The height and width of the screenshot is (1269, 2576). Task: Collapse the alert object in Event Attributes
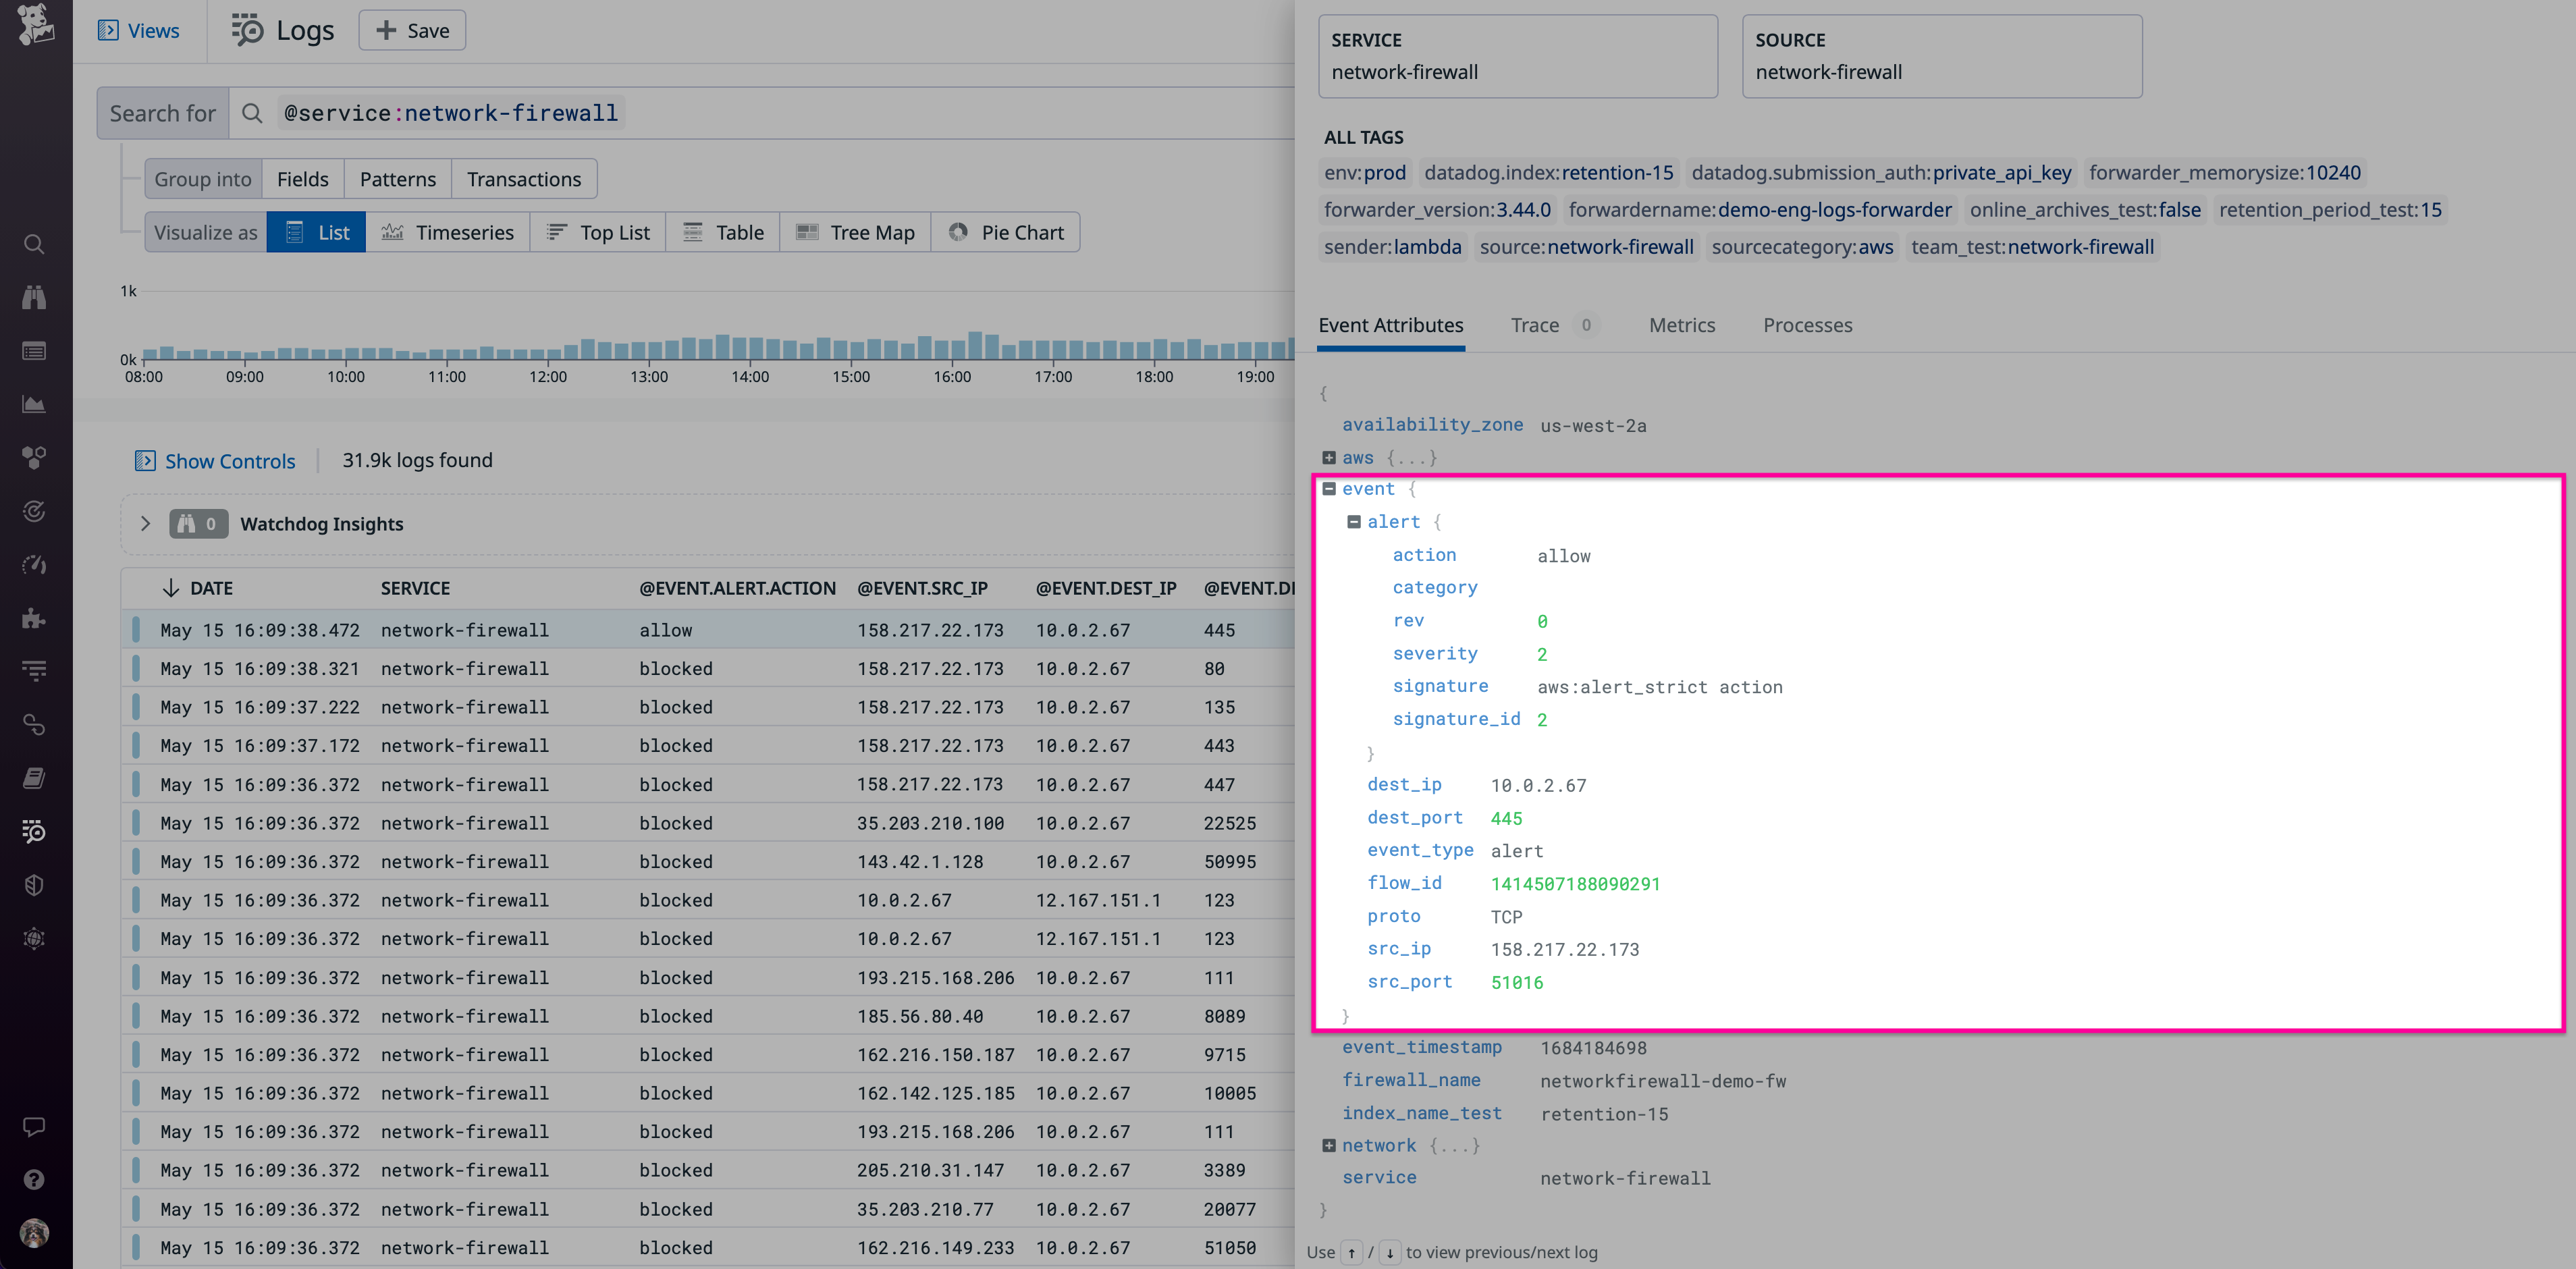(x=1354, y=521)
